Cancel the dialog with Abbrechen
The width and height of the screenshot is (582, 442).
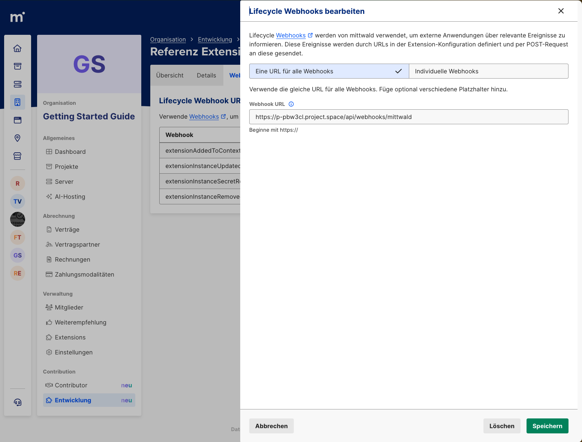pyautogui.click(x=271, y=426)
